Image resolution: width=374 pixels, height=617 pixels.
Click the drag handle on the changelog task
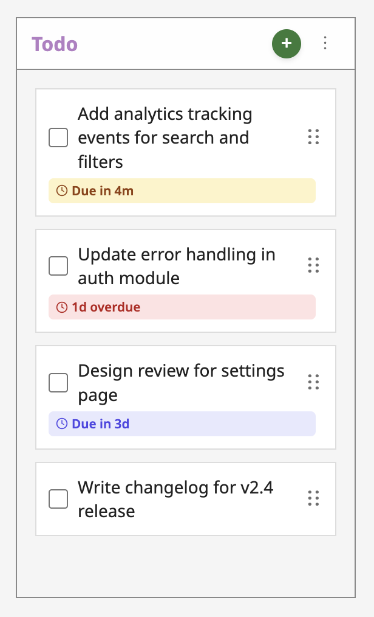pyautogui.click(x=314, y=498)
